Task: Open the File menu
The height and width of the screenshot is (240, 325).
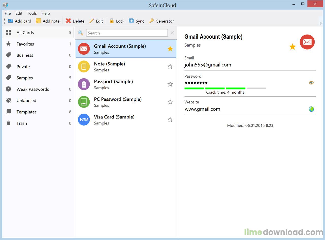Action: (x=8, y=13)
